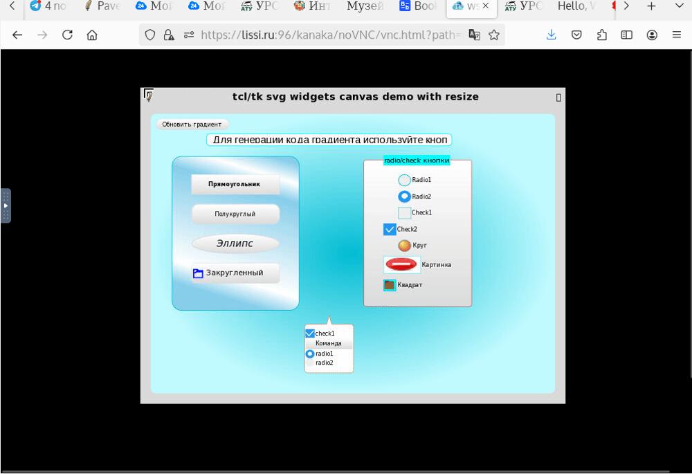Viewport: 692px width, 474px height.
Task: Expand the noVNC side control panel handle
Action: tap(6, 206)
